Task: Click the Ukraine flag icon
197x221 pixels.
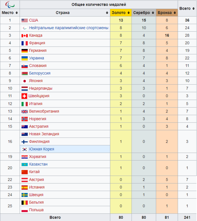Action: click(x=25, y=58)
